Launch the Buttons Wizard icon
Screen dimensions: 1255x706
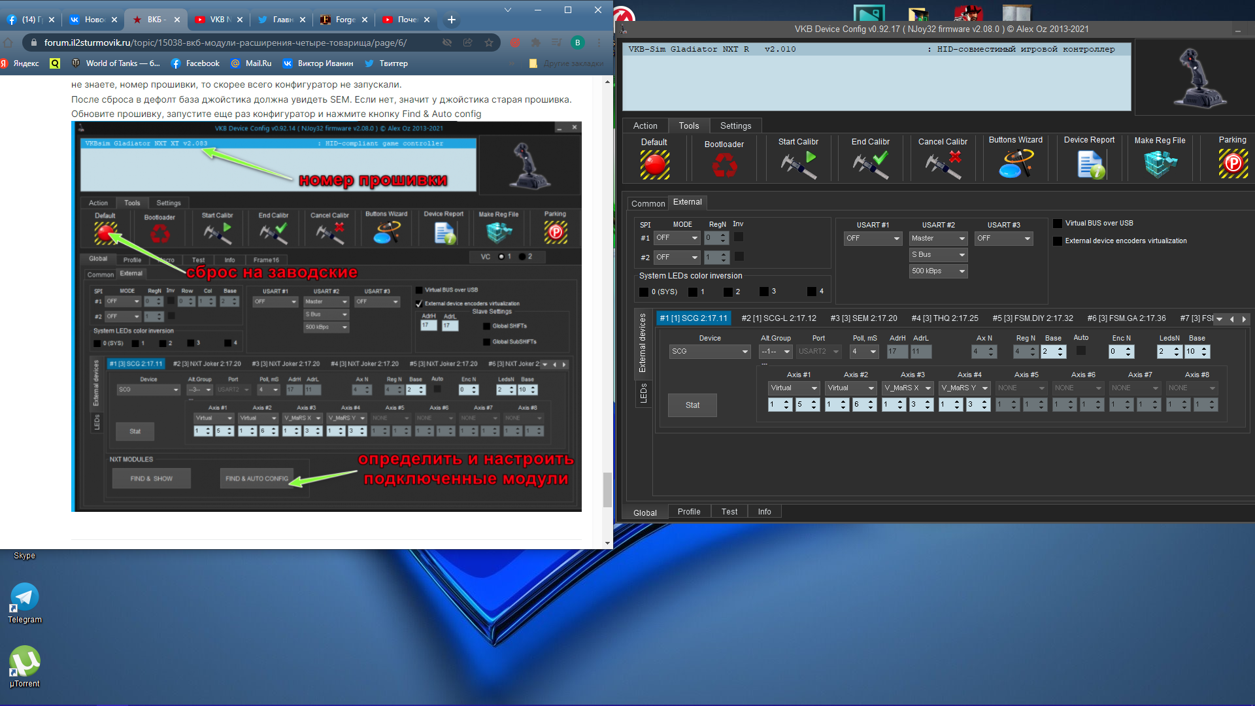[1016, 163]
